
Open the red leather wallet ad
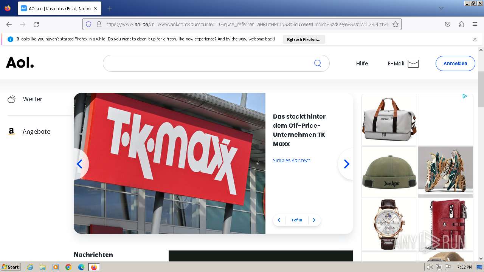click(x=445, y=224)
